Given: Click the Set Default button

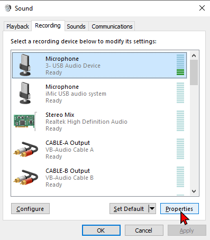Looking at the screenshot, I should (x=129, y=209).
